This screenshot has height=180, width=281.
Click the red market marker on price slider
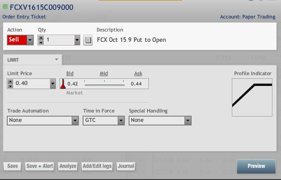[x=63, y=84]
